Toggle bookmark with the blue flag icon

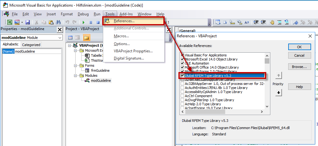(296, 22)
